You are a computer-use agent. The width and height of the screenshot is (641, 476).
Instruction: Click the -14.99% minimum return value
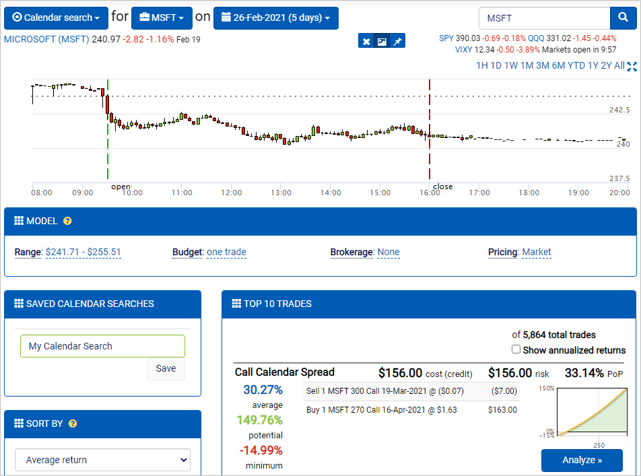pyautogui.click(x=261, y=450)
